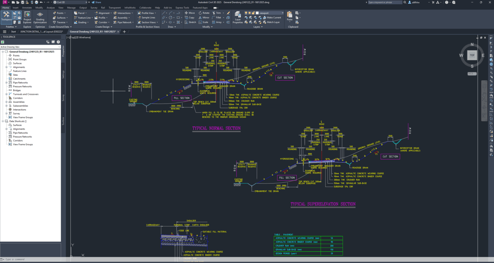Select the Move tool
The image size is (494, 263).
click(x=190, y=13)
